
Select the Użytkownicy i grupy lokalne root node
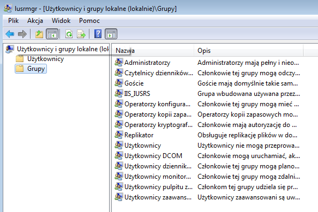pos(63,49)
